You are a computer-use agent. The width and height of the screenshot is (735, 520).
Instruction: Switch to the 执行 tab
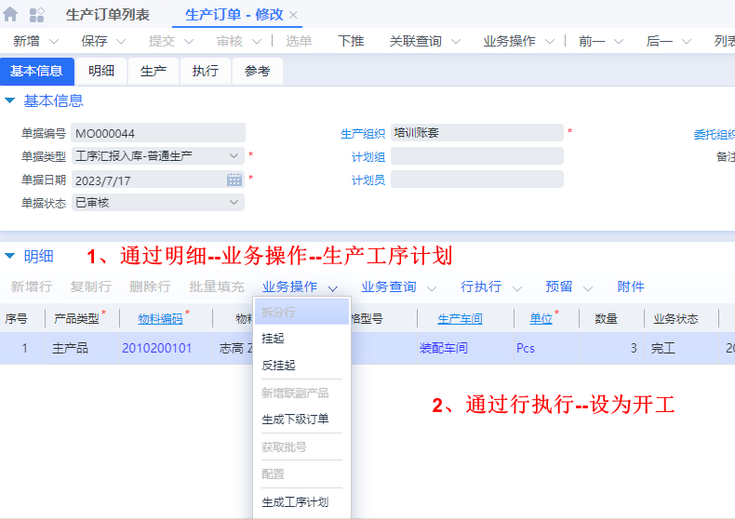tap(205, 72)
